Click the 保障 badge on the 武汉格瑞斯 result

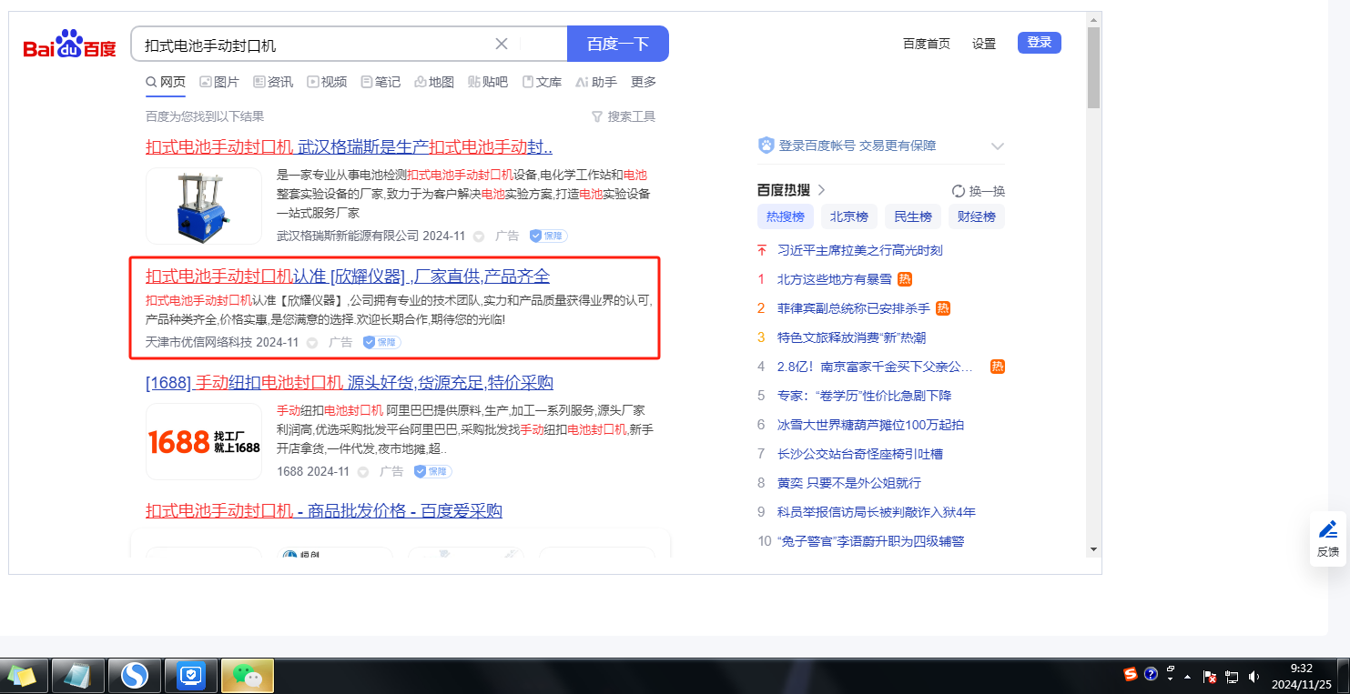point(548,236)
